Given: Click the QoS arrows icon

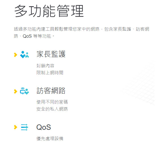Looking at the screenshot, I should point(25,127).
